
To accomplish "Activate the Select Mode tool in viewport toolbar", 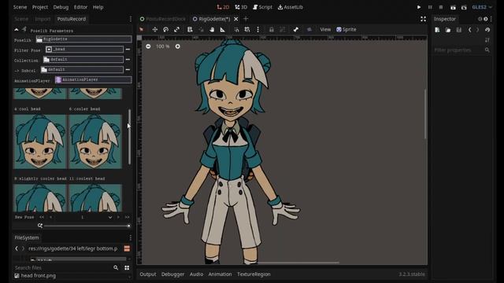I will [142, 30].
